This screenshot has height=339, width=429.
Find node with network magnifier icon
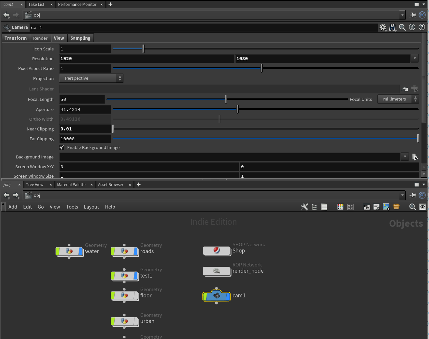[x=413, y=207]
